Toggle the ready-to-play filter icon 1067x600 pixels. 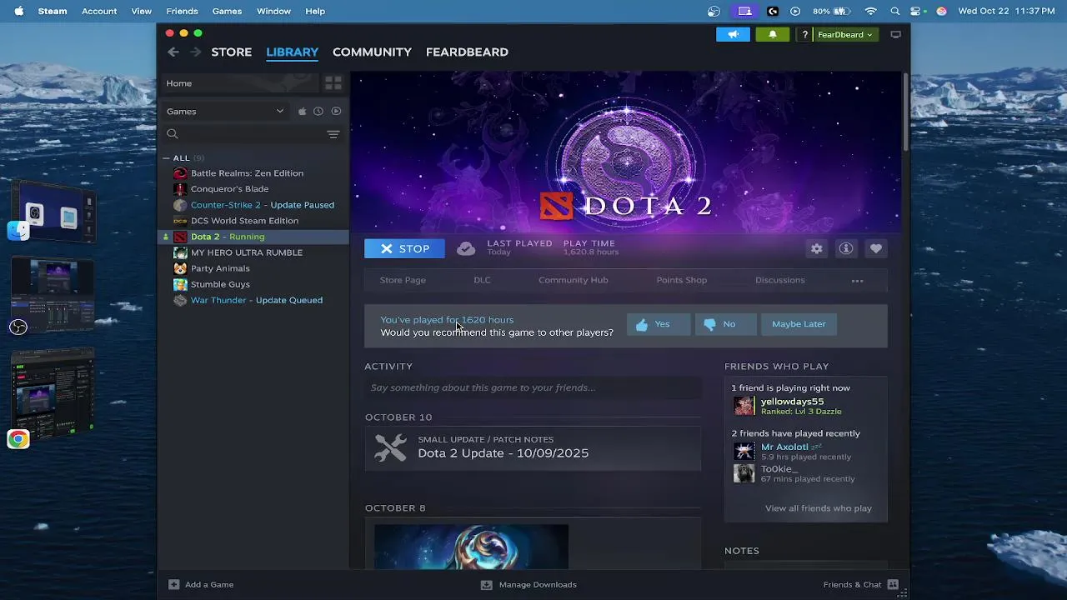(336, 111)
